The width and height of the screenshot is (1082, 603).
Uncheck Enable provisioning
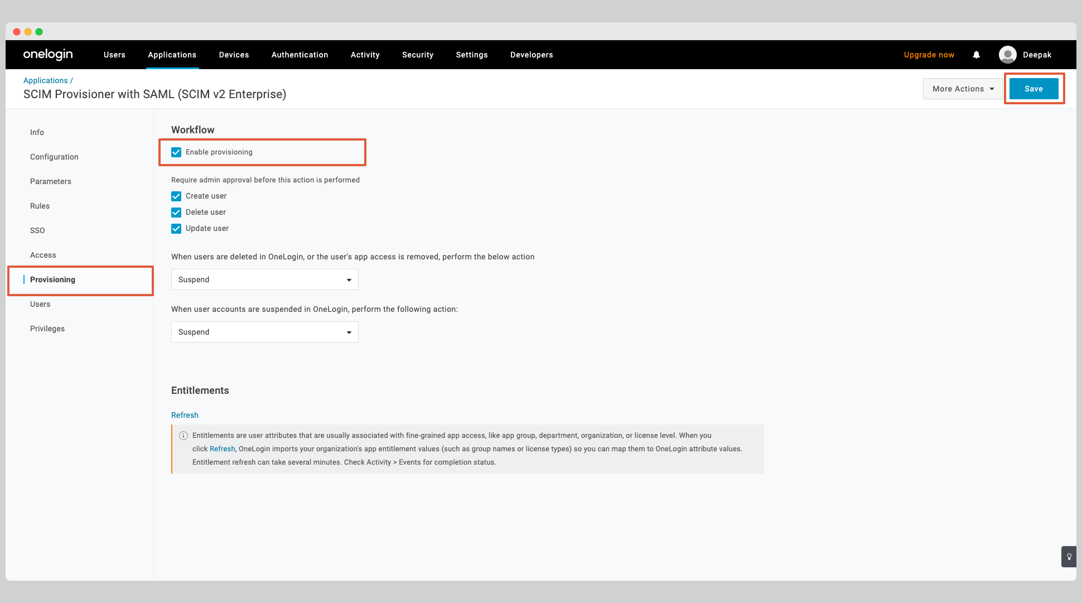point(176,152)
